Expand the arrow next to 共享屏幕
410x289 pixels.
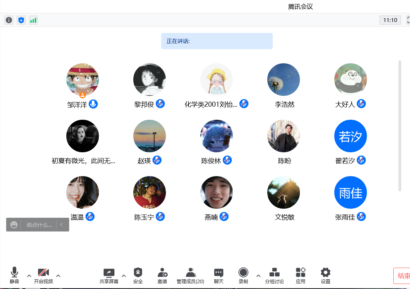coord(124,276)
